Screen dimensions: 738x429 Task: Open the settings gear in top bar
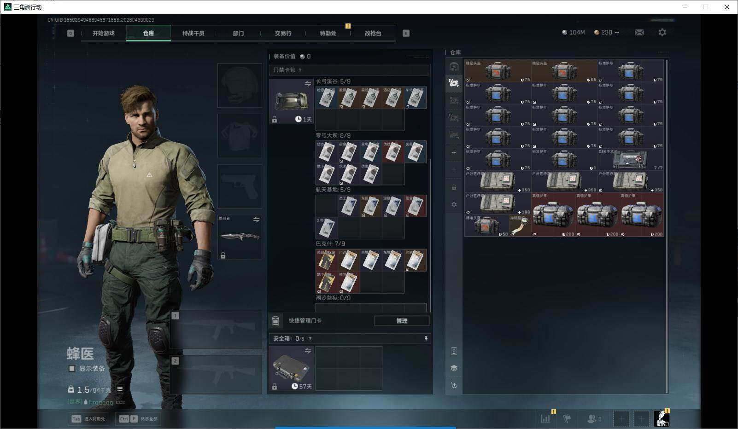[x=662, y=32]
